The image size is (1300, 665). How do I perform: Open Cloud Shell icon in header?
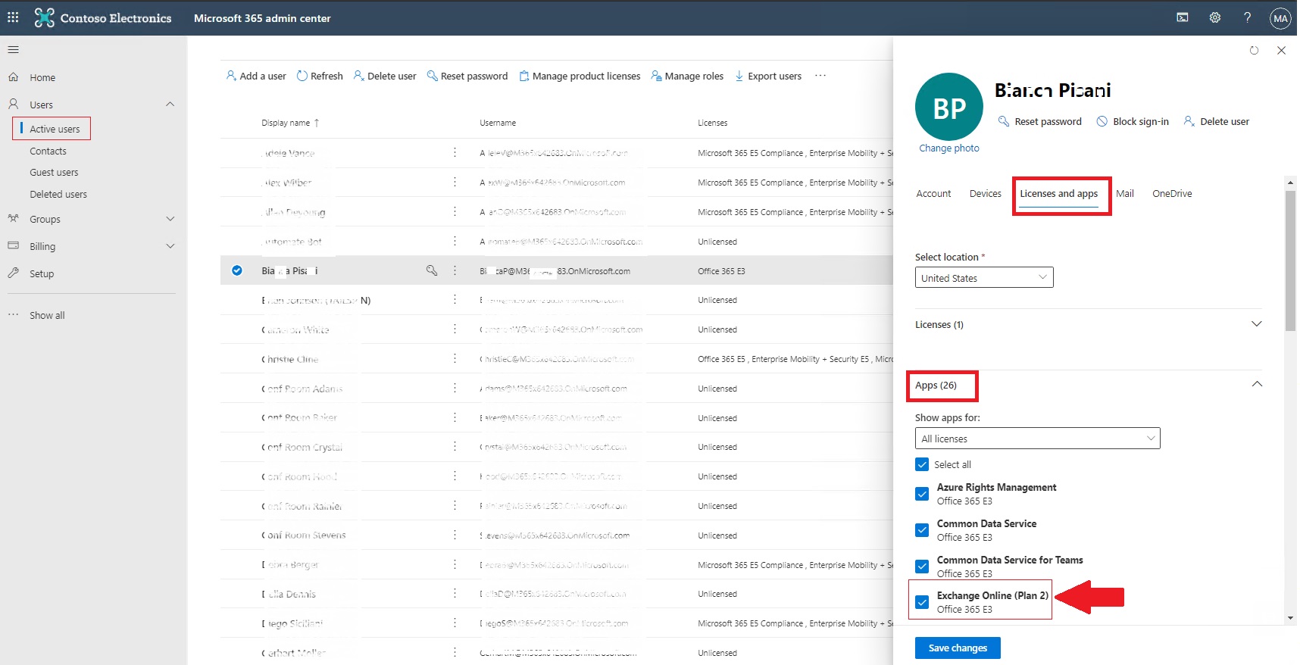point(1182,17)
